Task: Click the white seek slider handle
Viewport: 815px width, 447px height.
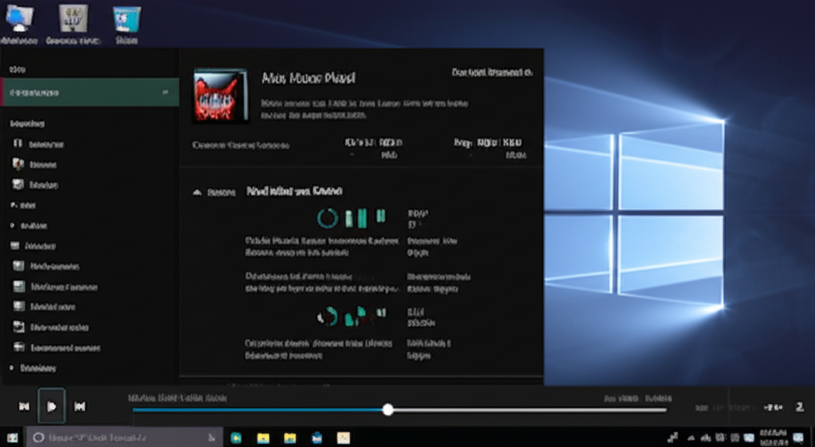Action: click(x=388, y=410)
